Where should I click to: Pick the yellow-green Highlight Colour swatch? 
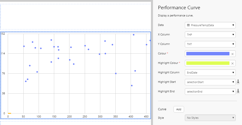coord(208,63)
